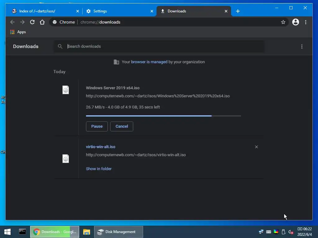Screen dimensions: 318x238
Task: Click the Chrome Downloads taskbar button
Action: click(x=55, y=232)
